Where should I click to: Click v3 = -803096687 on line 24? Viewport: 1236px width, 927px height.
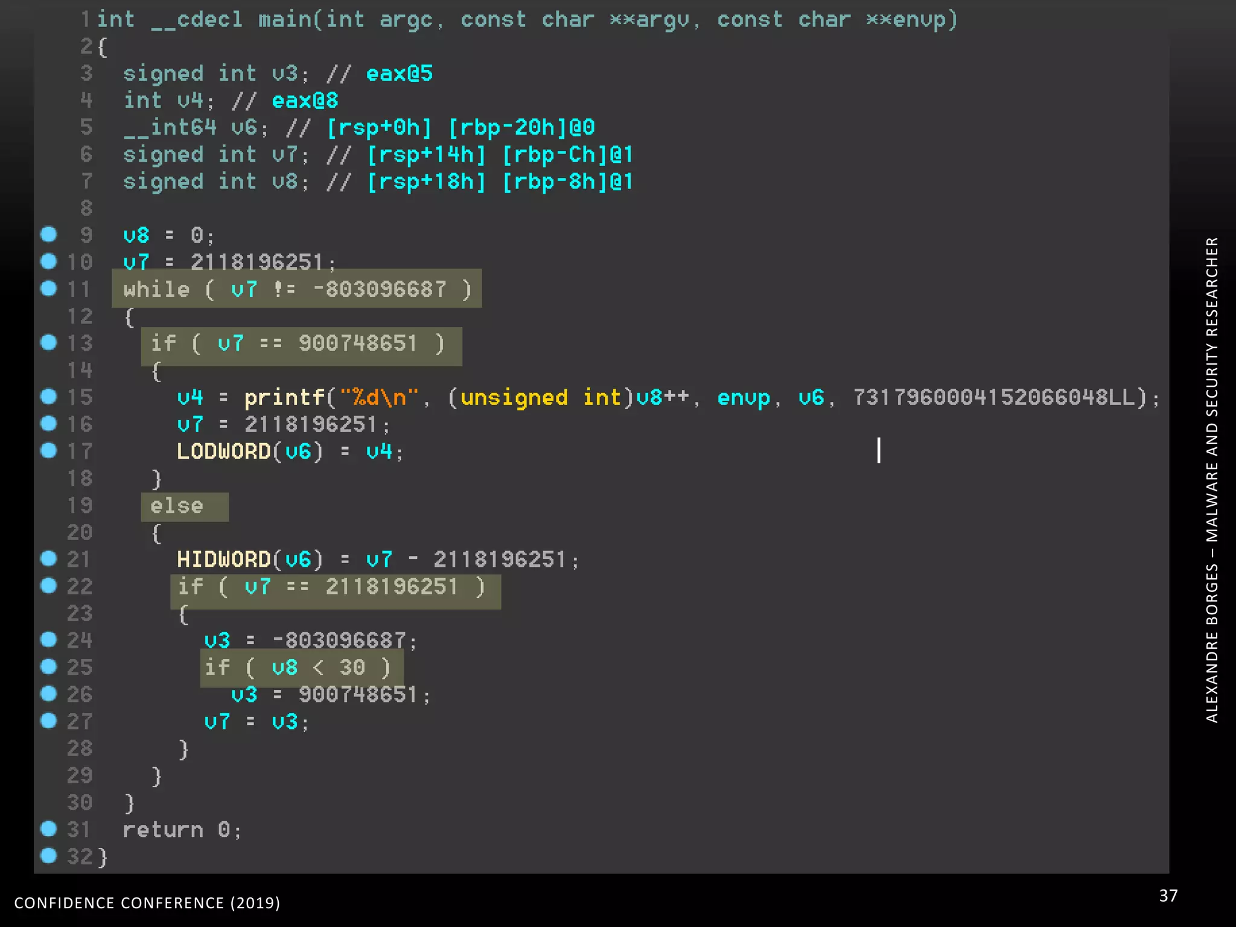(310, 640)
